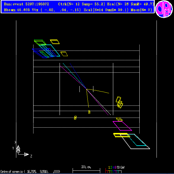
Task: Click the yellow parallelogram right of the green block
Action: (x=55, y=42)
